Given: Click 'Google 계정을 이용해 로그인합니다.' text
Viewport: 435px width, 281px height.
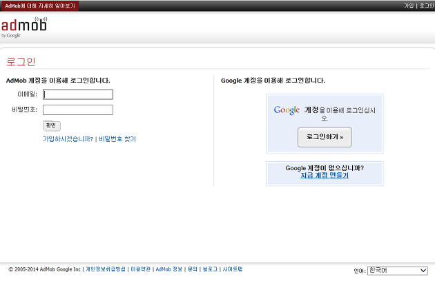Looking at the screenshot, I should click(273, 81).
